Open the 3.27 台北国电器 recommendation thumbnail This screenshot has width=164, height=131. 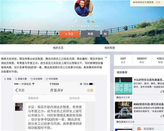[124, 86]
